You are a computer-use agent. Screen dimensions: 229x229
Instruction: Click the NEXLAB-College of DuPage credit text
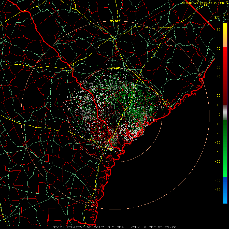point(205,3)
